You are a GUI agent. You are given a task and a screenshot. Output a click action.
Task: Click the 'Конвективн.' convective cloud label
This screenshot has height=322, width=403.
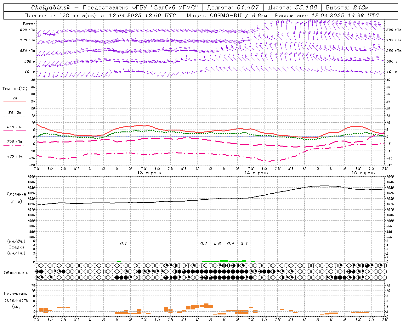pos(16,294)
